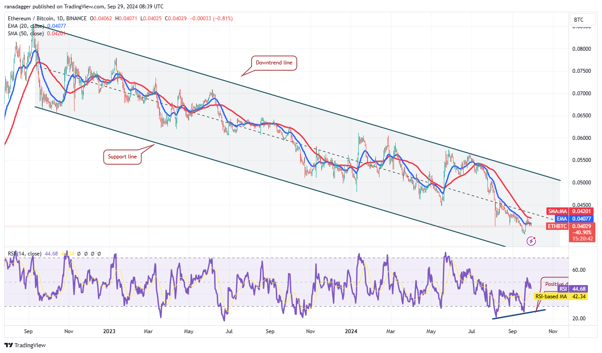Click the 0.06000 price axis value
This screenshot has height=353, width=602.
click(x=583, y=138)
